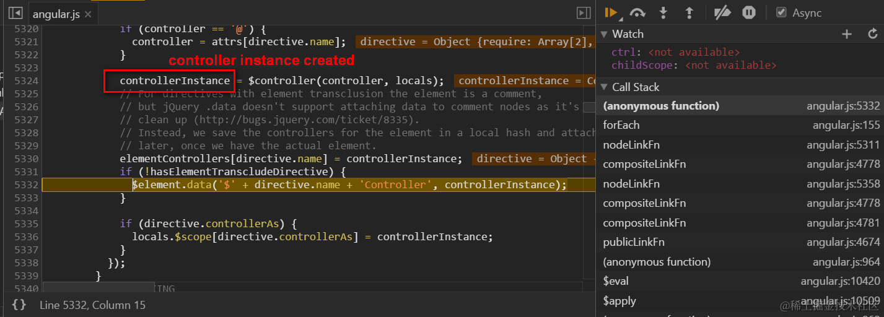Resume script execution

tap(611, 12)
